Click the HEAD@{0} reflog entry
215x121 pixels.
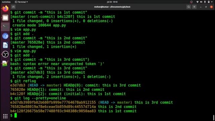[x=76, y=85]
